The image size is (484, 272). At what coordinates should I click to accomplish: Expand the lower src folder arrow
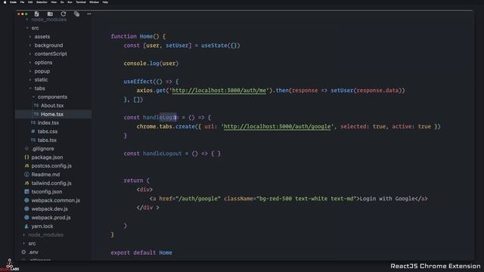[x=24, y=243]
